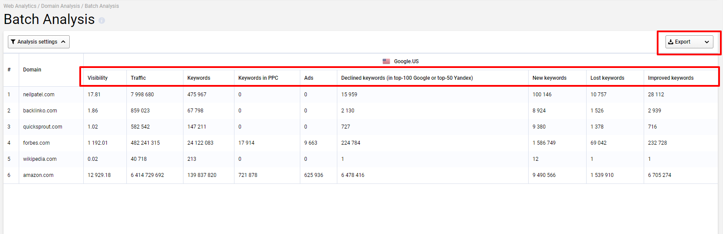Select wikipedia.com traffic value 40 718
The width and height of the screenshot is (723, 234).
tap(139, 159)
